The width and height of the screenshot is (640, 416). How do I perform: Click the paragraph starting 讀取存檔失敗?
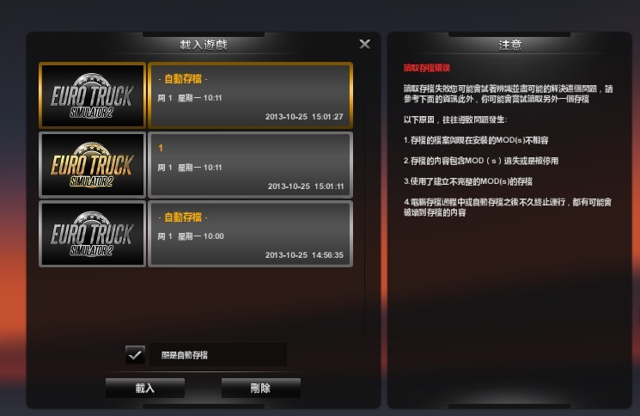[509, 94]
